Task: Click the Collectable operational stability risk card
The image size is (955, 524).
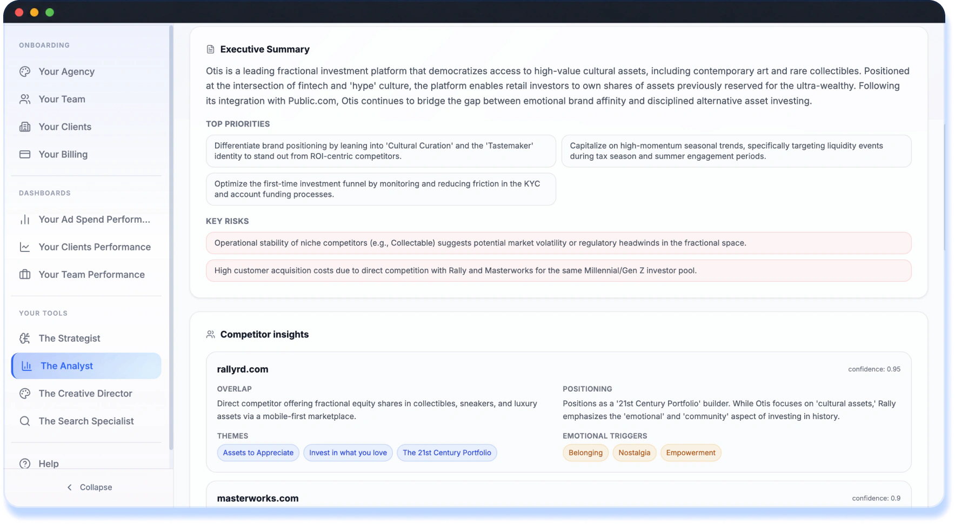Action: click(558, 243)
